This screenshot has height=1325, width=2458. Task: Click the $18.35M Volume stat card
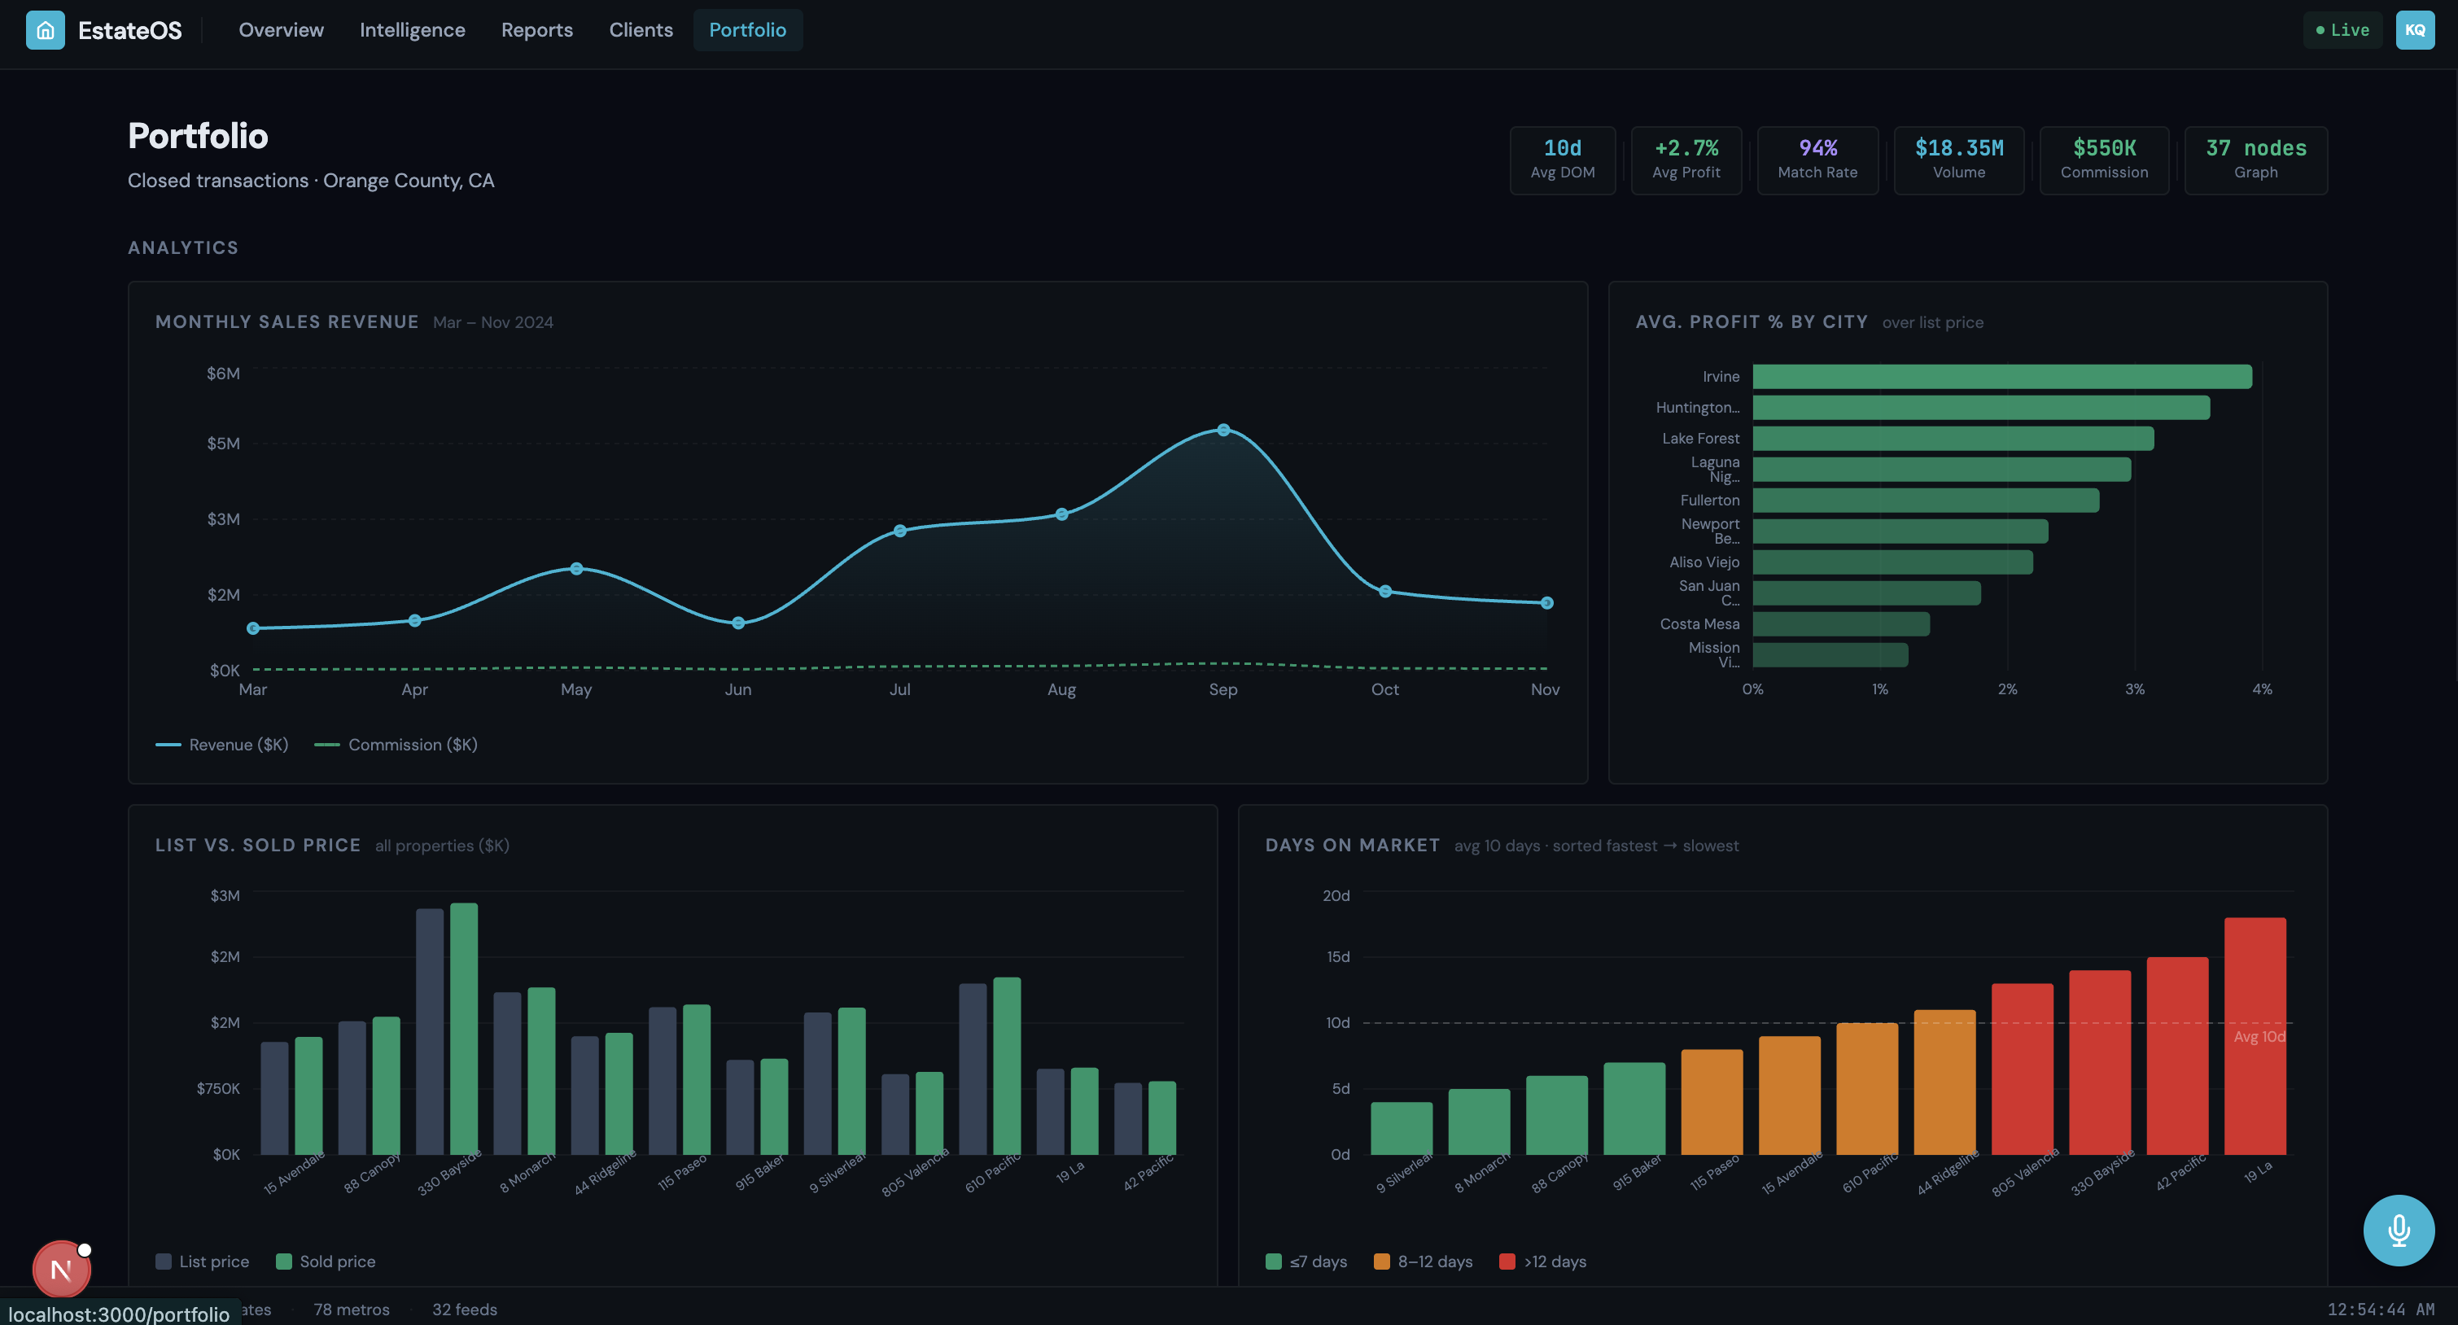click(x=1958, y=160)
